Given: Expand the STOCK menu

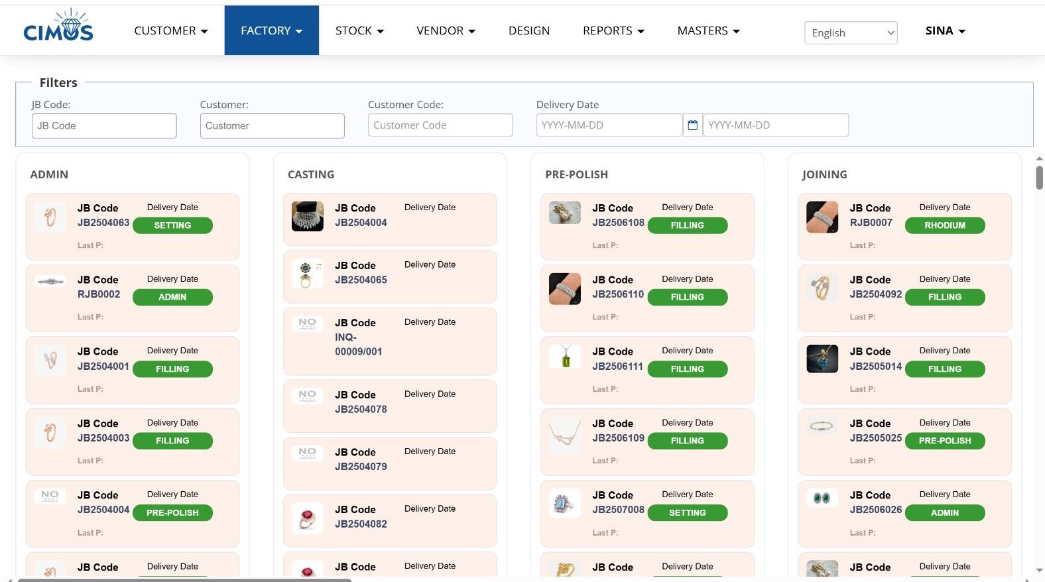Looking at the screenshot, I should (x=359, y=30).
